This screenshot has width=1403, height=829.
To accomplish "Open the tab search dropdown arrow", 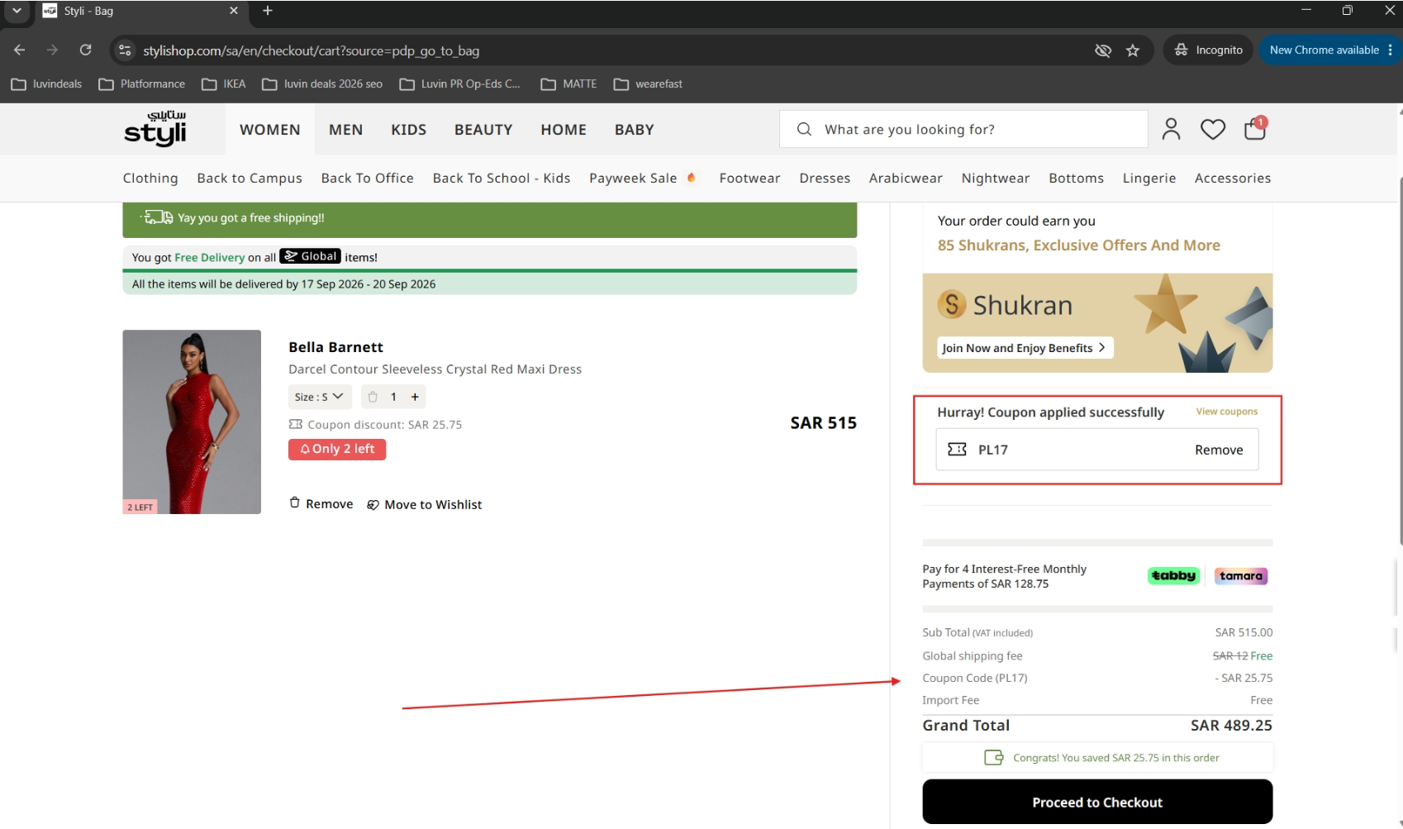I will click(17, 11).
